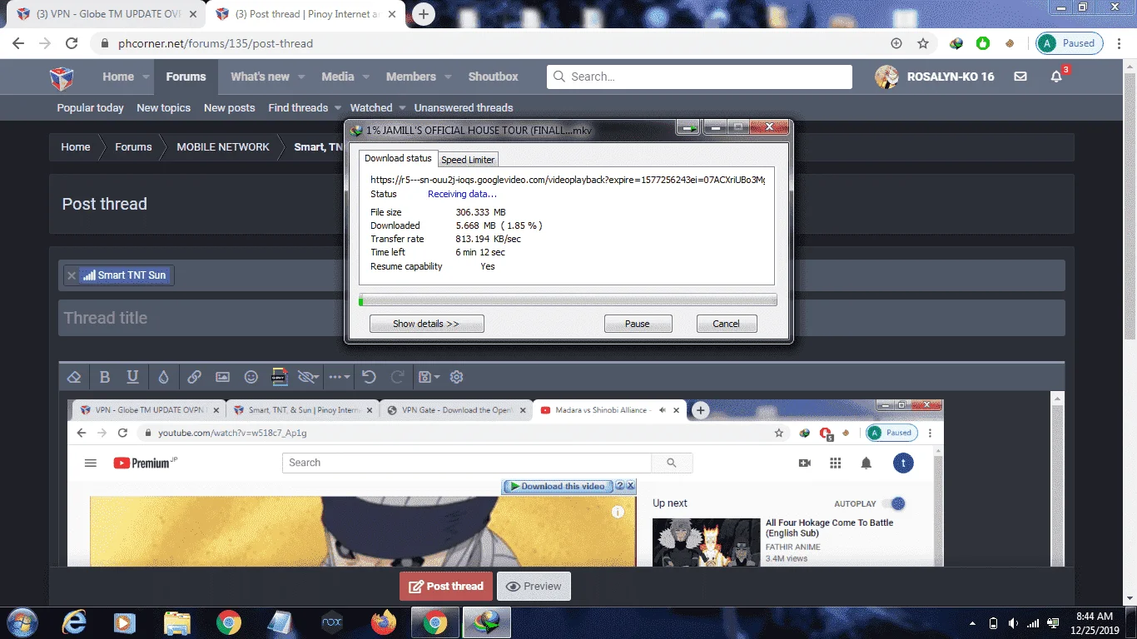Open Shoutbox in the navigation bar
Image resolution: width=1137 pixels, height=639 pixels.
click(493, 77)
